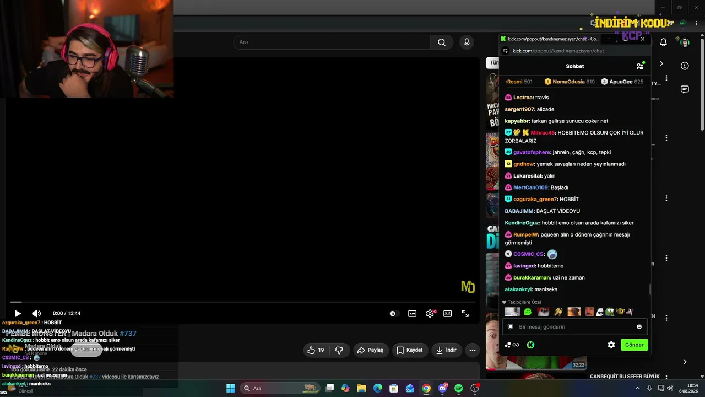Image resolution: width=705 pixels, height=397 pixels.
Task: Share the video via Paylaş
Action: (370, 350)
